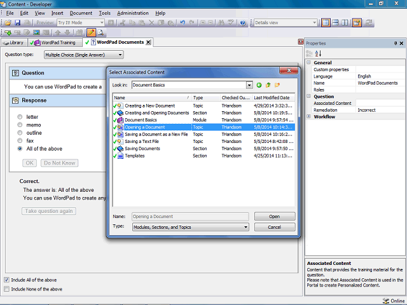
Task: Click the new folder icon in dialog
Action: [x=277, y=85]
